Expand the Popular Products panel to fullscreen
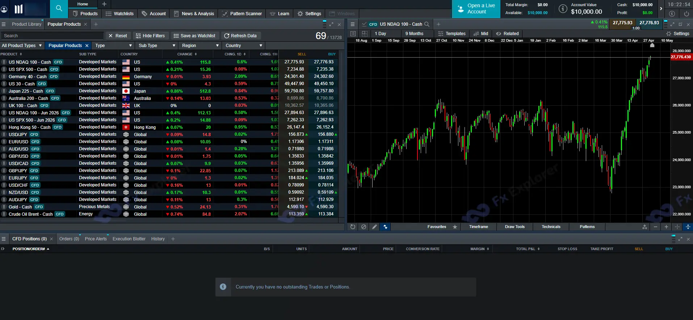The width and height of the screenshot is (693, 320). point(331,24)
